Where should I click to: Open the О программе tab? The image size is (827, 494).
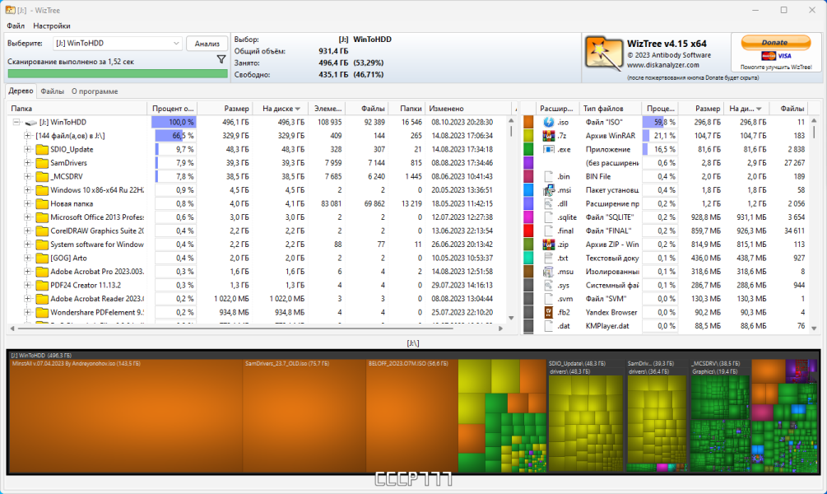click(95, 91)
